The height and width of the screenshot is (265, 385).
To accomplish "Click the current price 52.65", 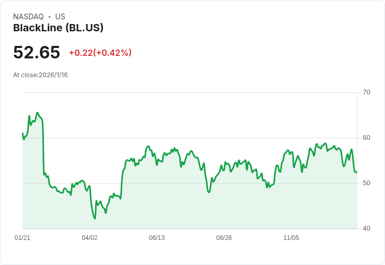I will pos(37,52).
